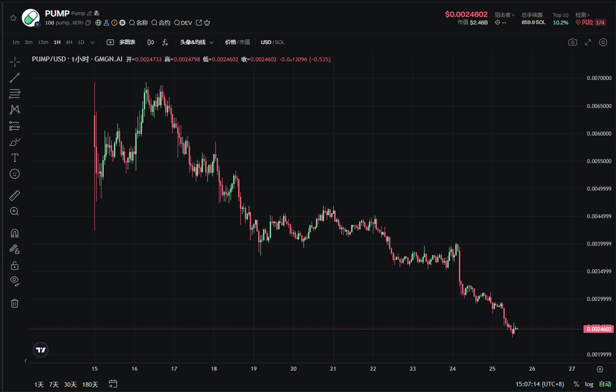Select the pattern drawing tool

click(x=14, y=110)
